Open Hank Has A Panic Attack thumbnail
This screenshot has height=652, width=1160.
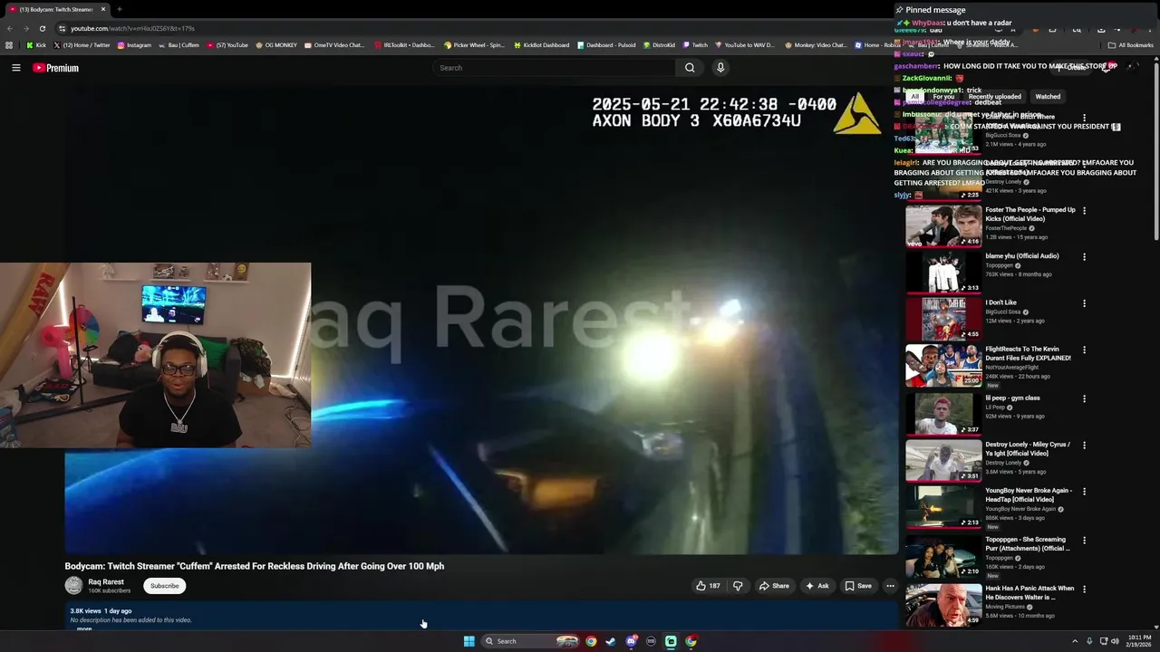click(x=943, y=605)
